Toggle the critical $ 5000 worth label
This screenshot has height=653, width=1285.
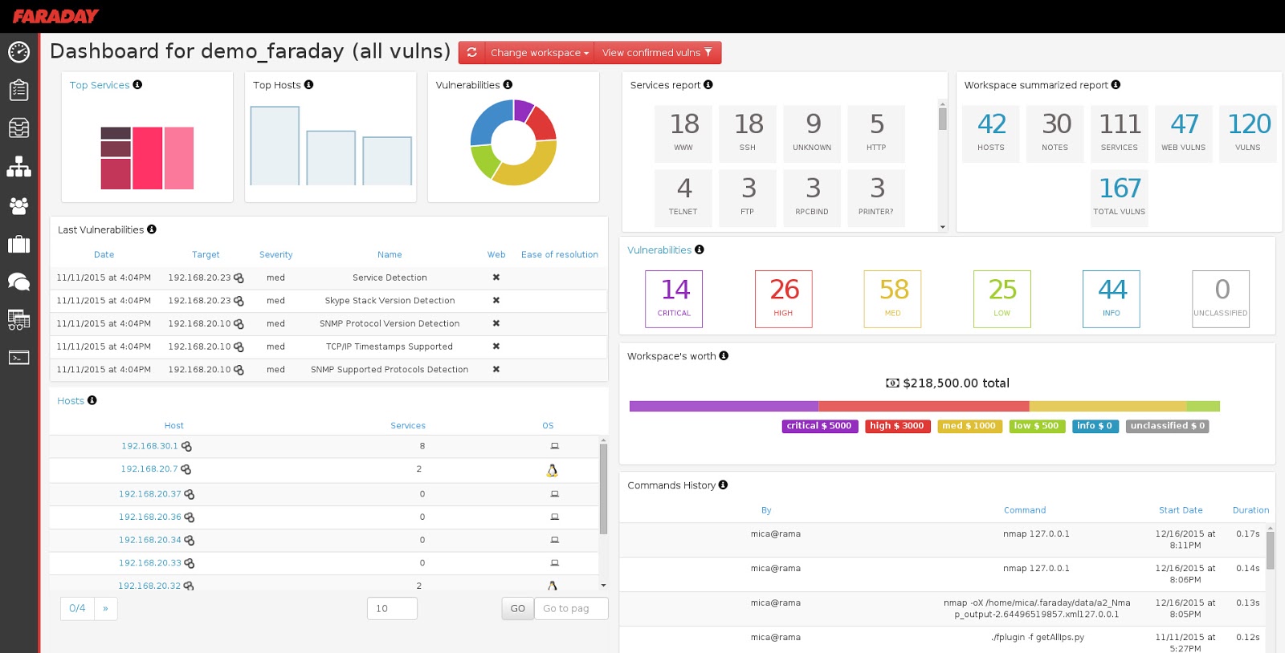click(x=819, y=426)
